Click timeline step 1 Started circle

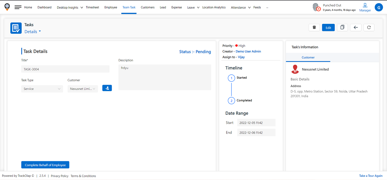pos(231,78)
